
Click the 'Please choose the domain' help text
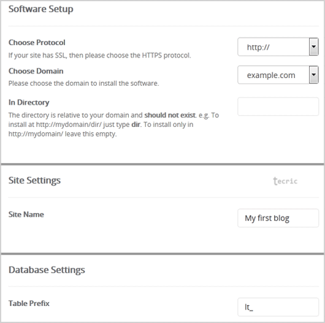(x=83, y=83)
